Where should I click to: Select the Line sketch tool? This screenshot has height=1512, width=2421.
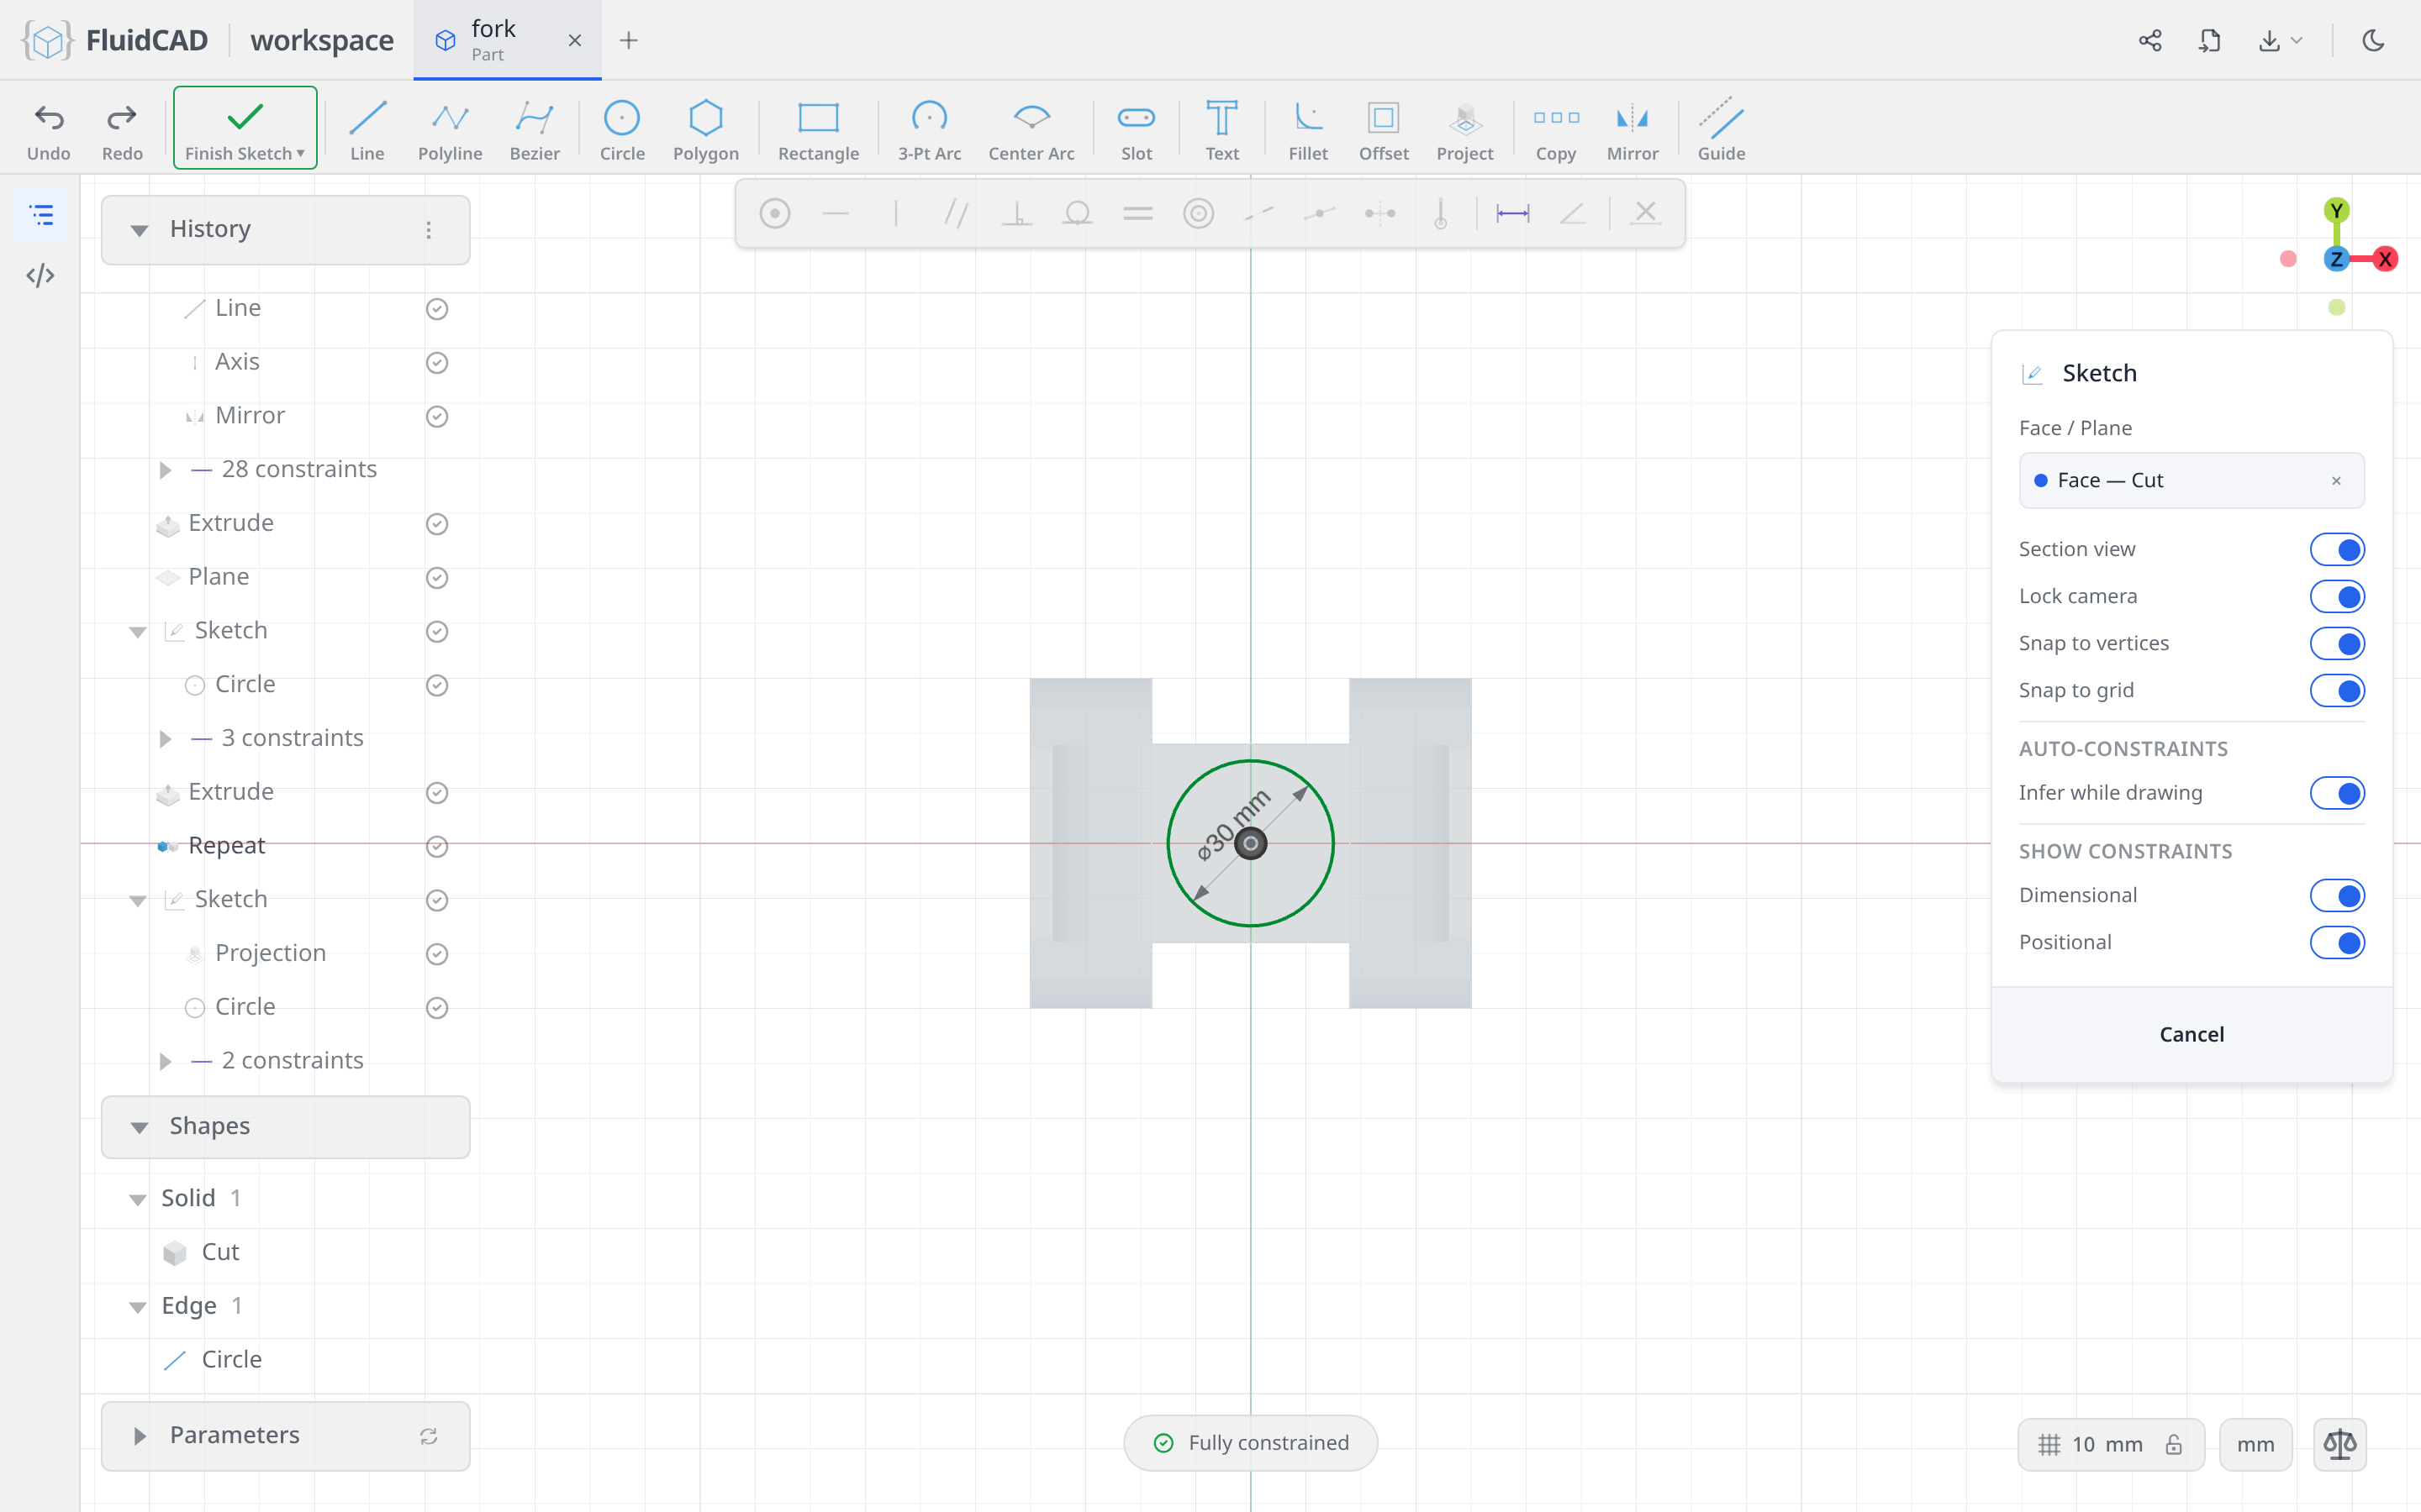(x=367, y=129)
